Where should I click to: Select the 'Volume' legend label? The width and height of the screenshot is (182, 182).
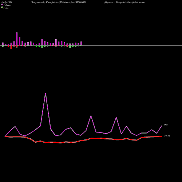tap(7, 5)
